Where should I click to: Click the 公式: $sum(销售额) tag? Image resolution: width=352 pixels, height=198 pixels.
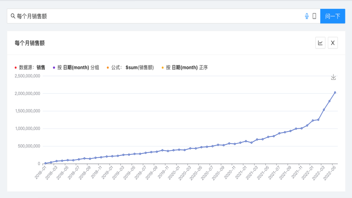coord(130,68)
